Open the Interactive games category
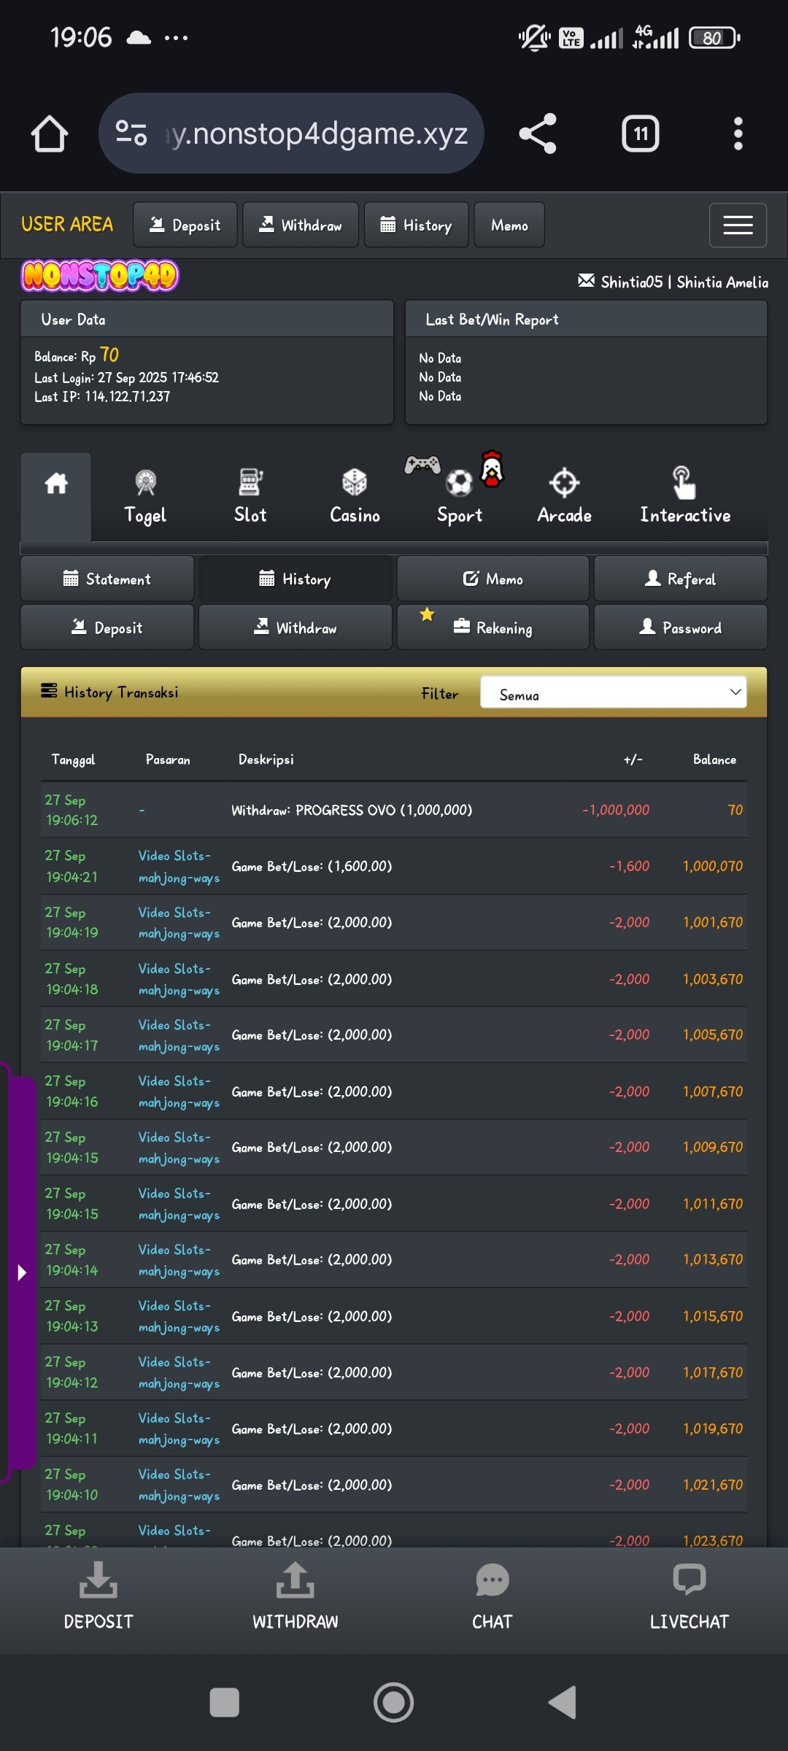Image resolution: width=788 pixels, height=1751 pixels. 684,497
